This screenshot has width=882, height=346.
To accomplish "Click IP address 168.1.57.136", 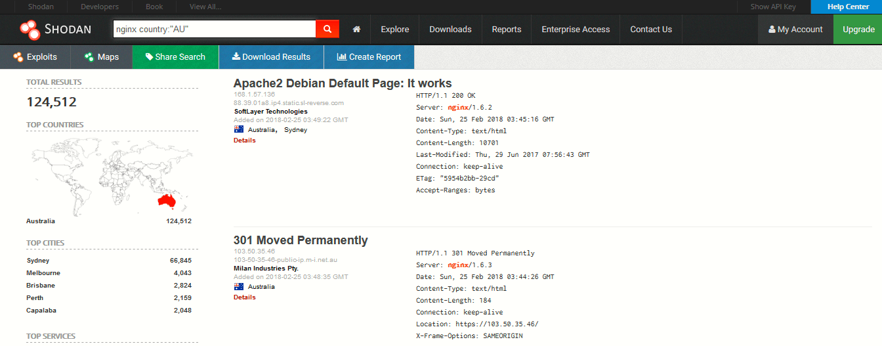I will tap(254, 95).
